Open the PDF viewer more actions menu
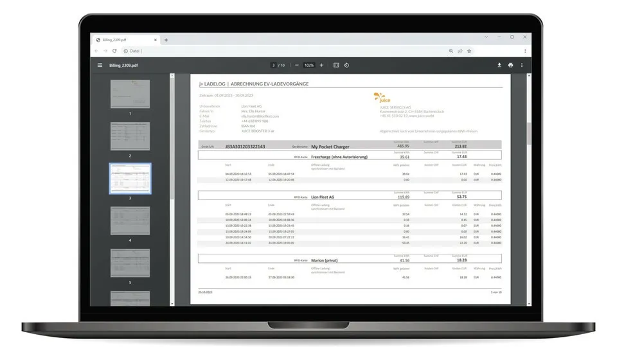 point(522,66)
